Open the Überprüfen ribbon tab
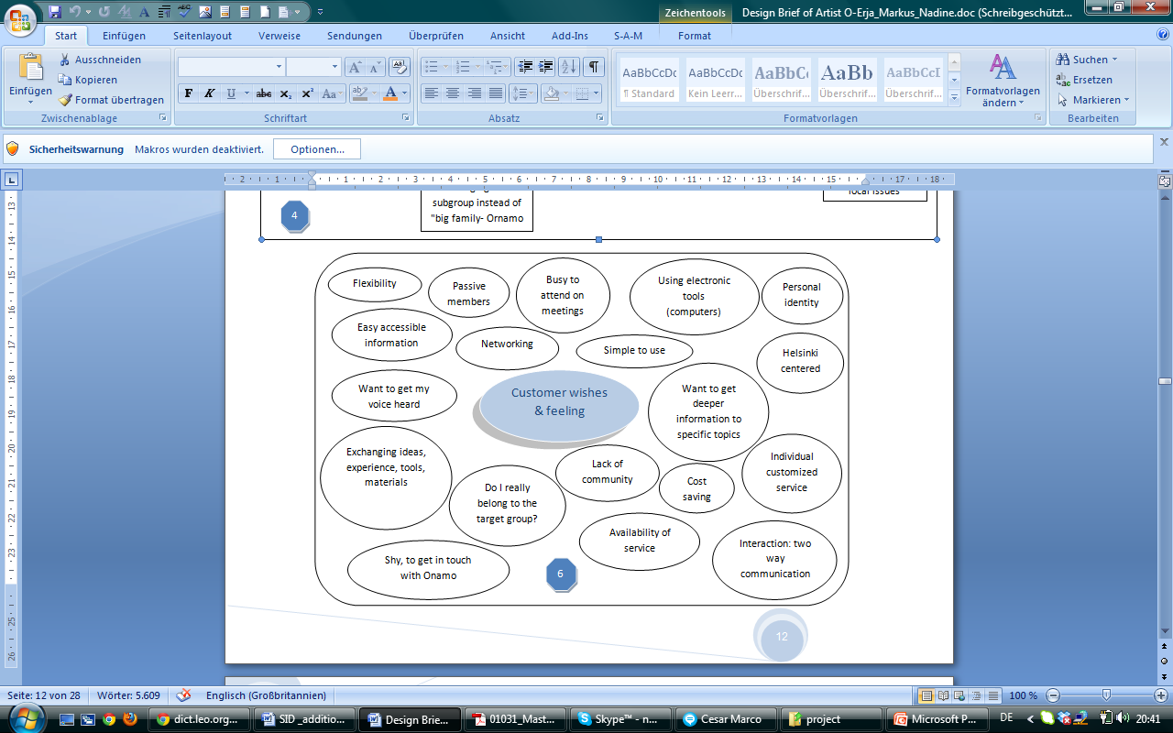This screenshot has height=733, width=1173. 435,36
